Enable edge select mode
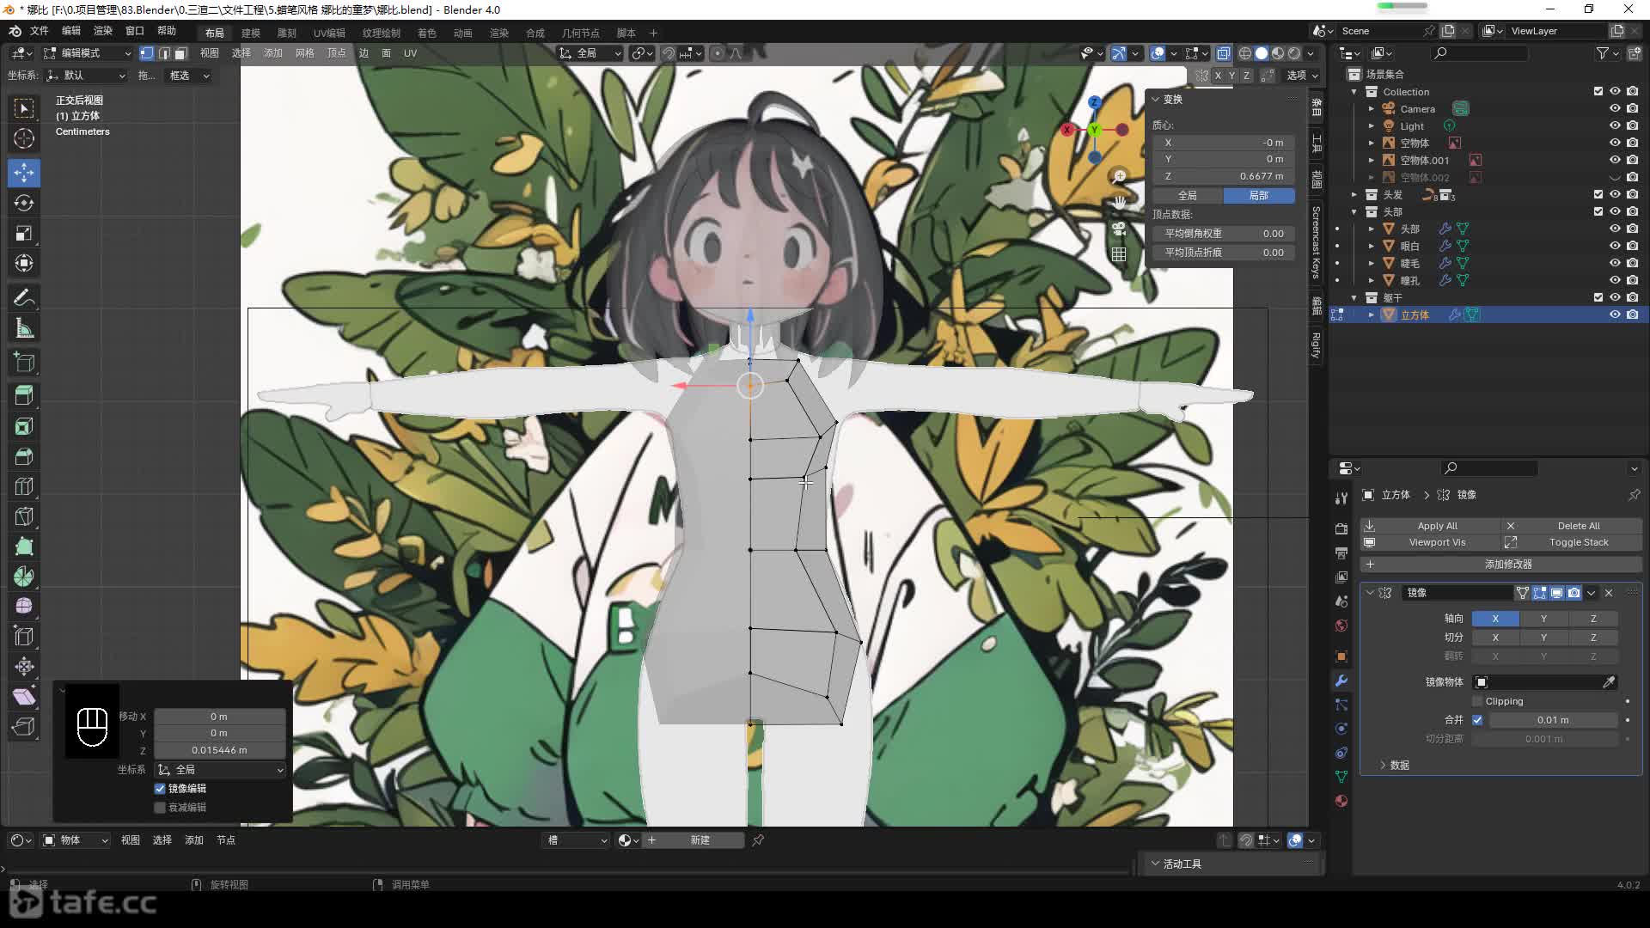Viewport: 1650px width, 928px height. click(x=163, y=53)
